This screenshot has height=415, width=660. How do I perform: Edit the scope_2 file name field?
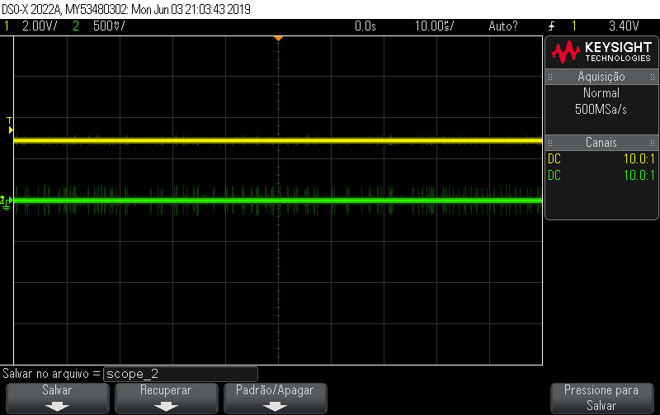point(181,374)
